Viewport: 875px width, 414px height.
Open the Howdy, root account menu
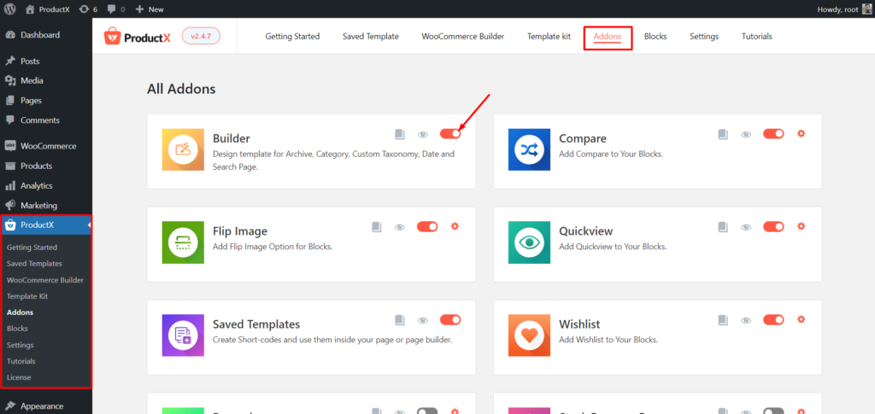(844, 9)
